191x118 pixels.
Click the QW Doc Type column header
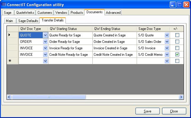tap(33, 29)
